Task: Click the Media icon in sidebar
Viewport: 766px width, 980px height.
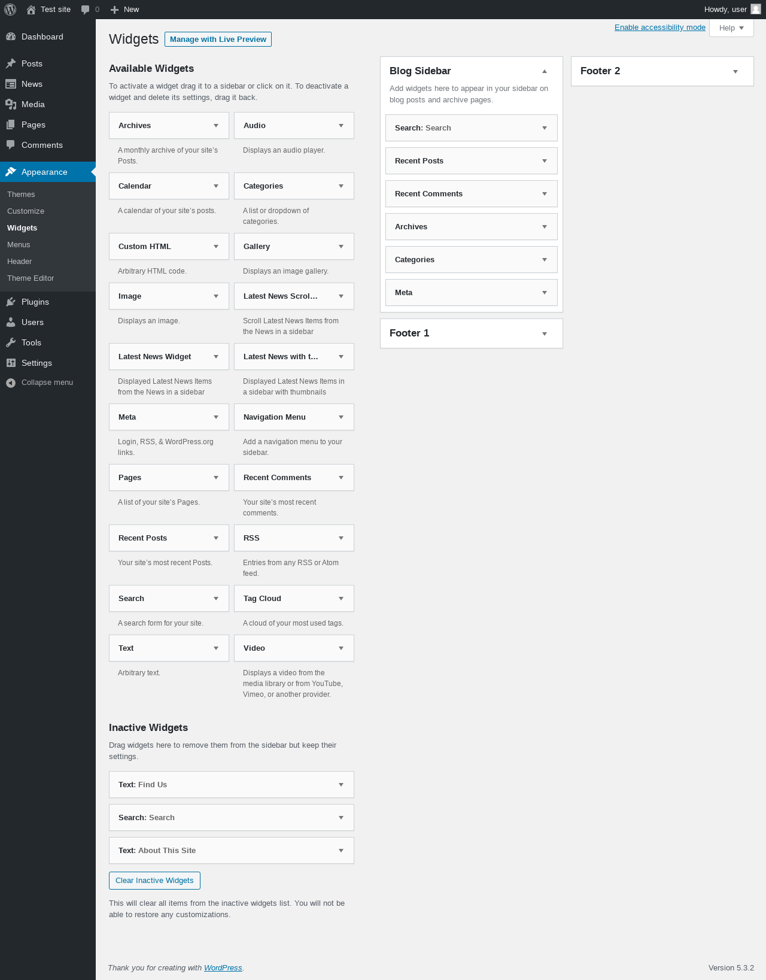Action: pos(11,104)
